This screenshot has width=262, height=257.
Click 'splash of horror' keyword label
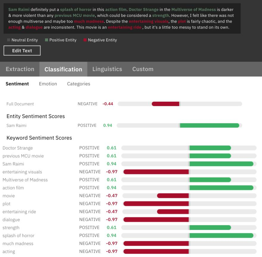point(18,236)
